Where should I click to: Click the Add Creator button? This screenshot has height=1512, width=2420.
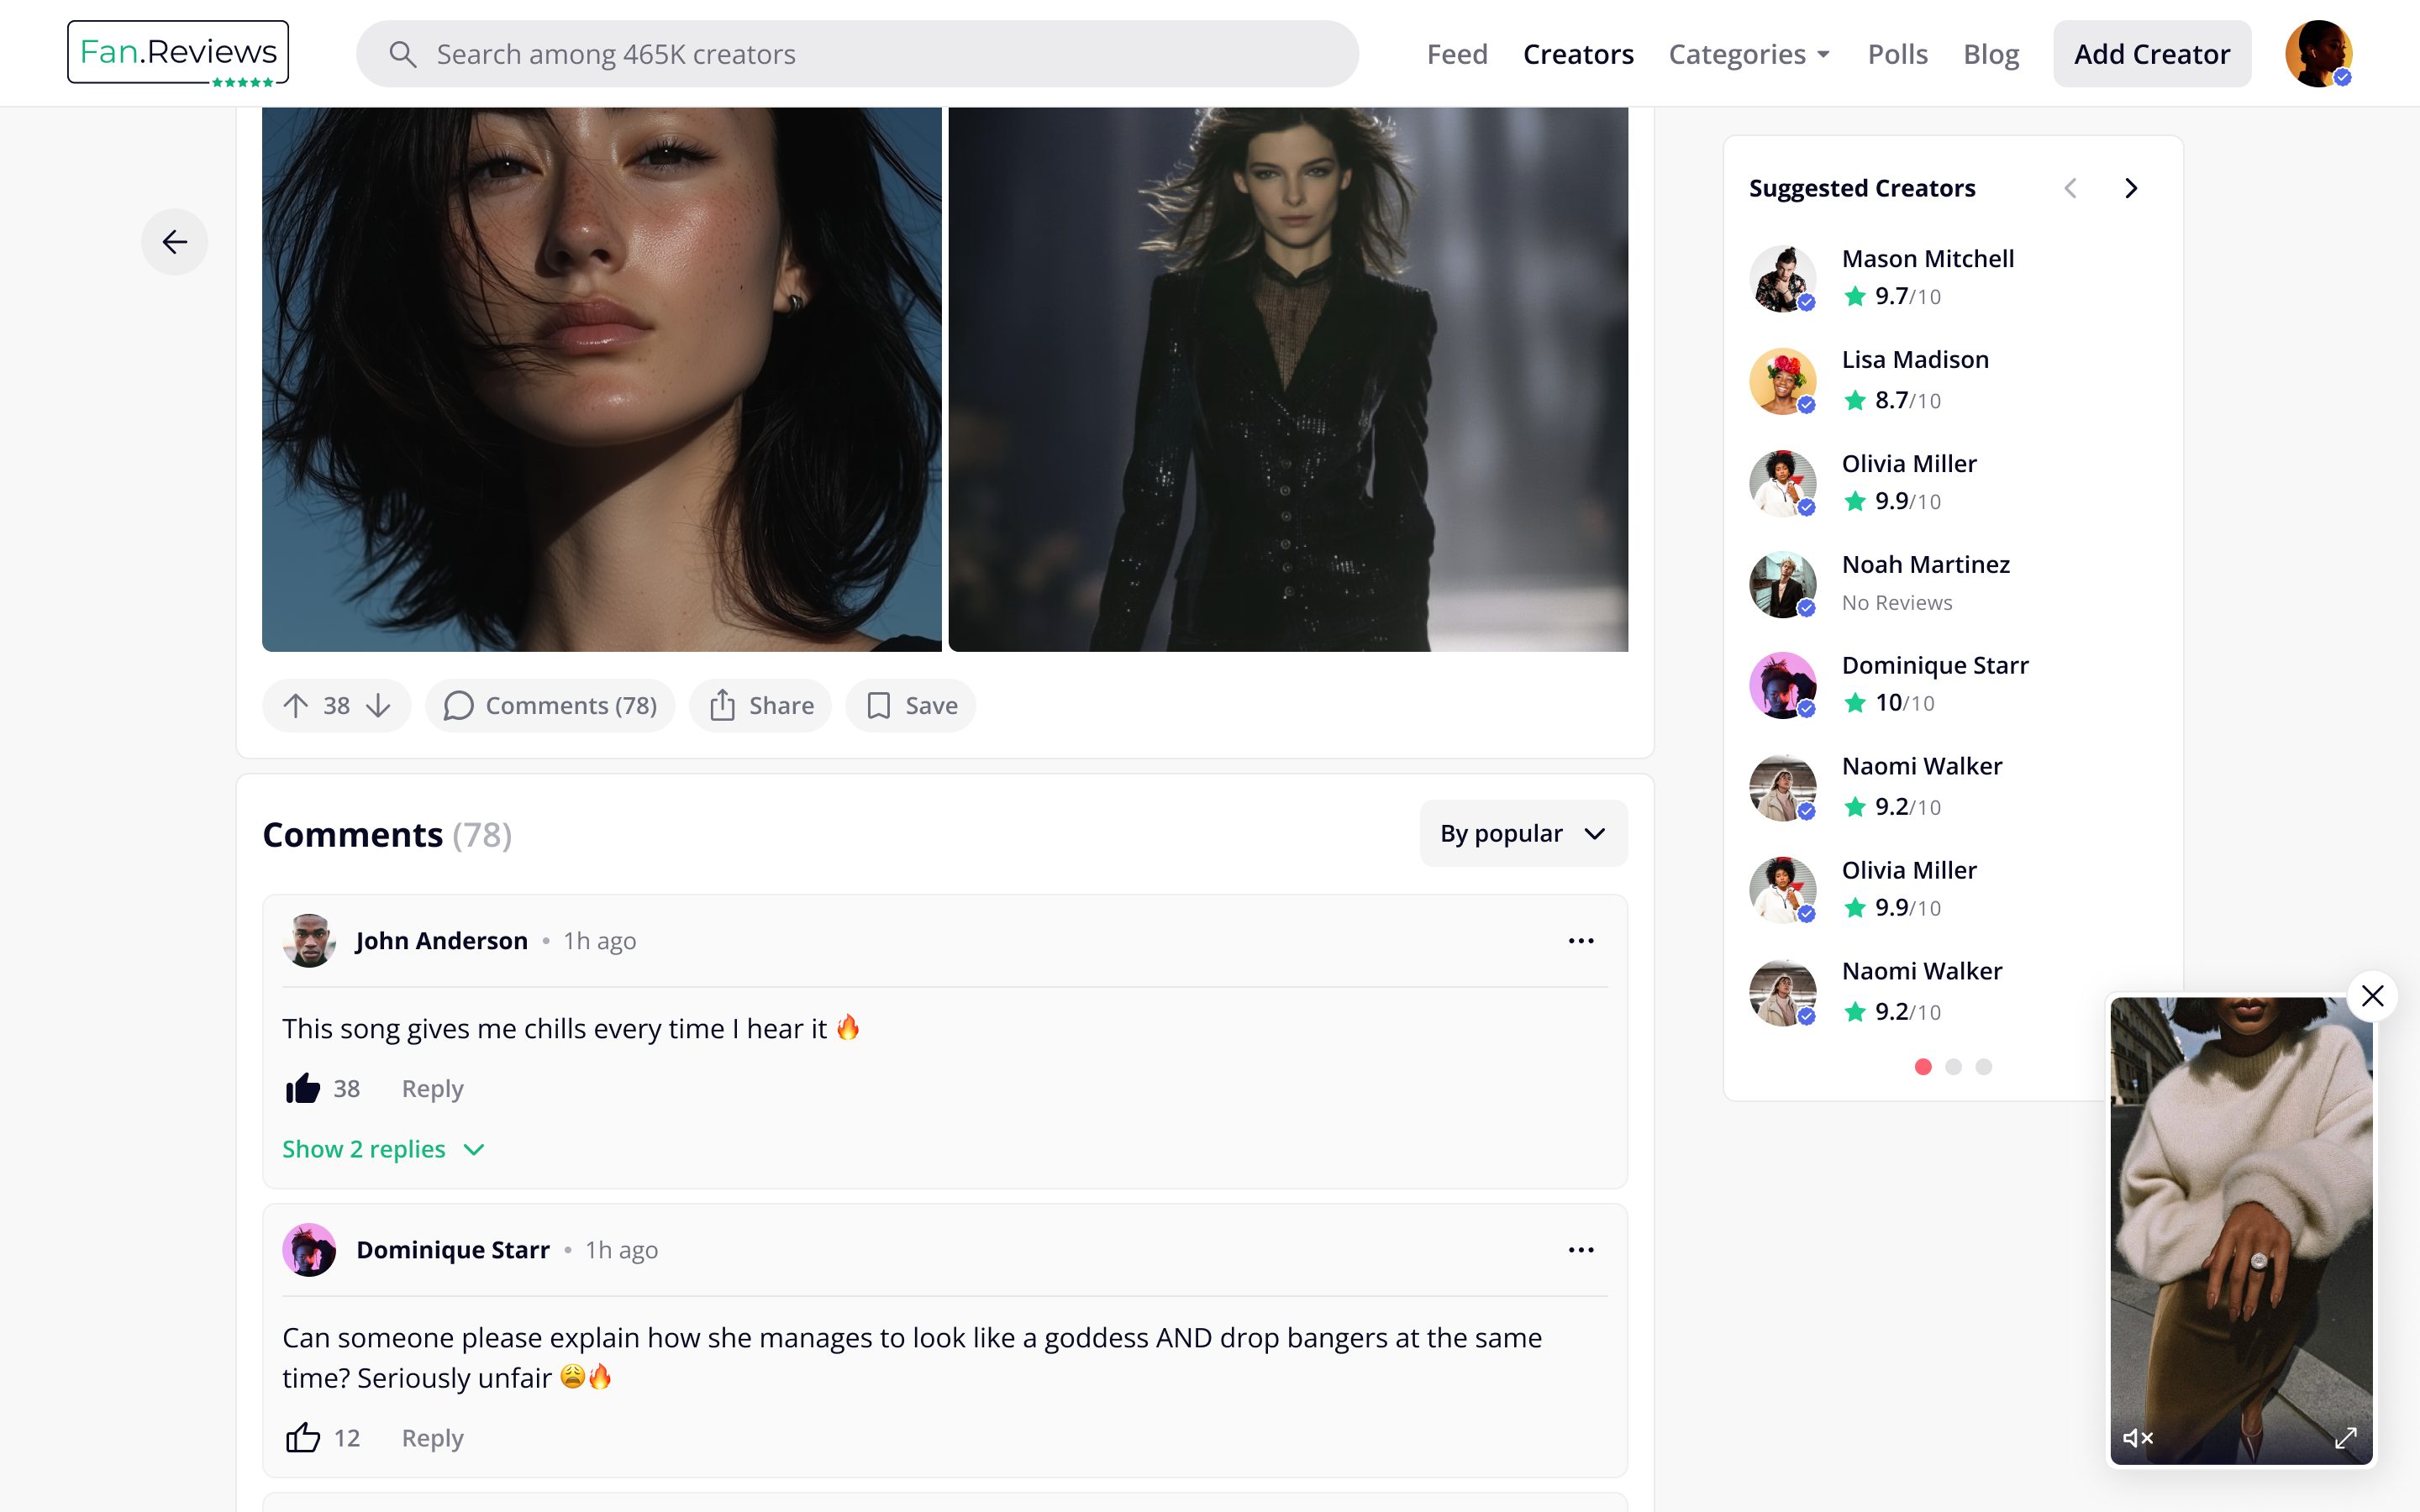2151,53
